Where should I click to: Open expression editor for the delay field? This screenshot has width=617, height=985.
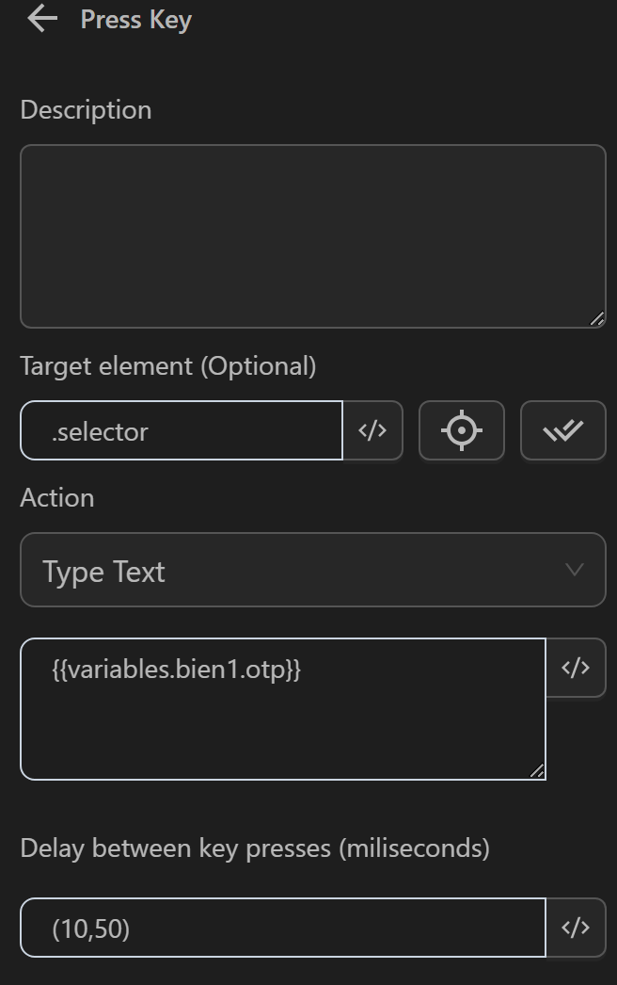(576, 928)
